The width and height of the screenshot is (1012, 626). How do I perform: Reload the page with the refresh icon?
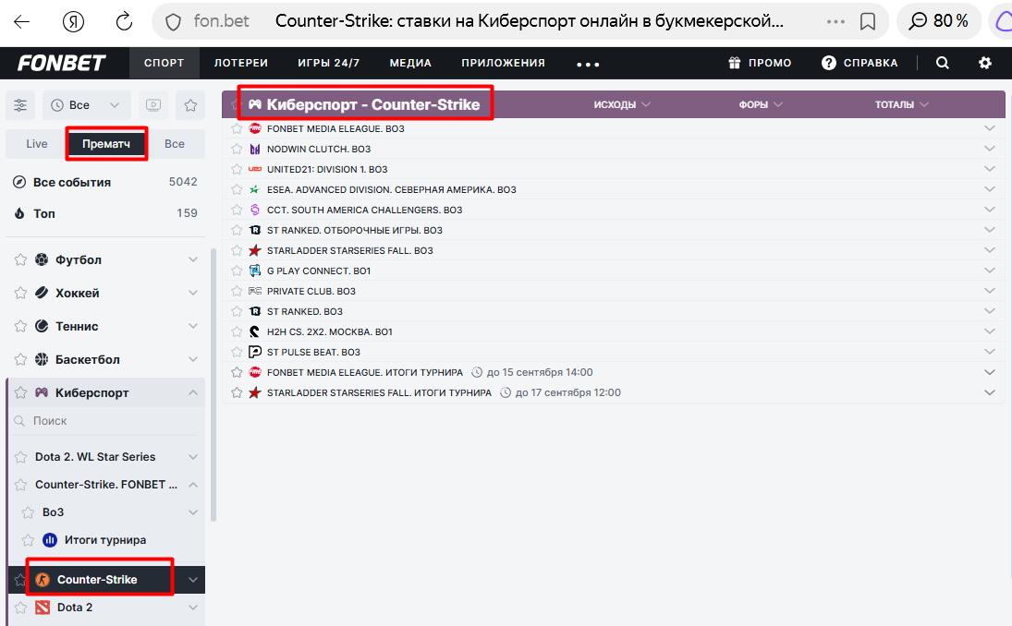124,21
